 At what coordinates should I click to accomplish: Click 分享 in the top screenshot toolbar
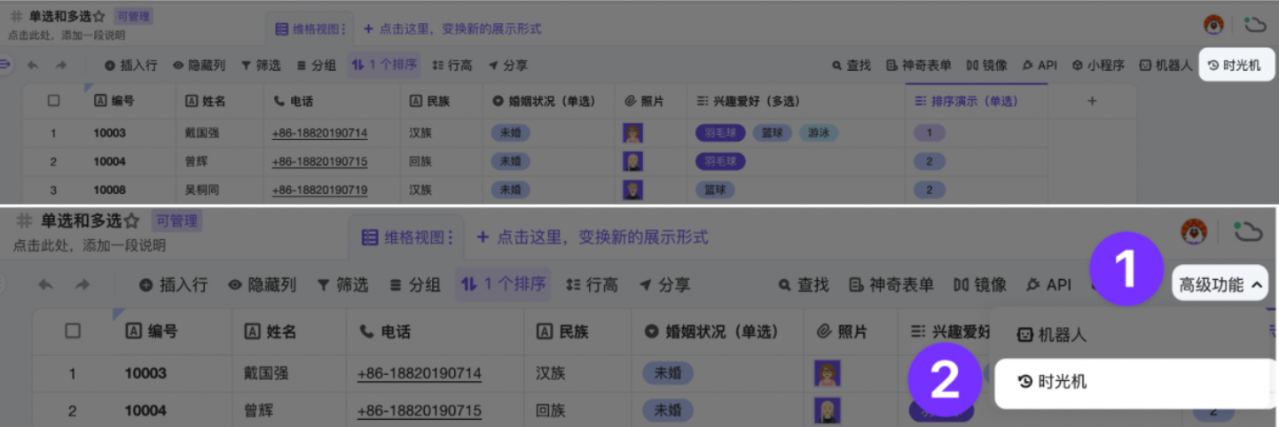[x=508, y=66]
